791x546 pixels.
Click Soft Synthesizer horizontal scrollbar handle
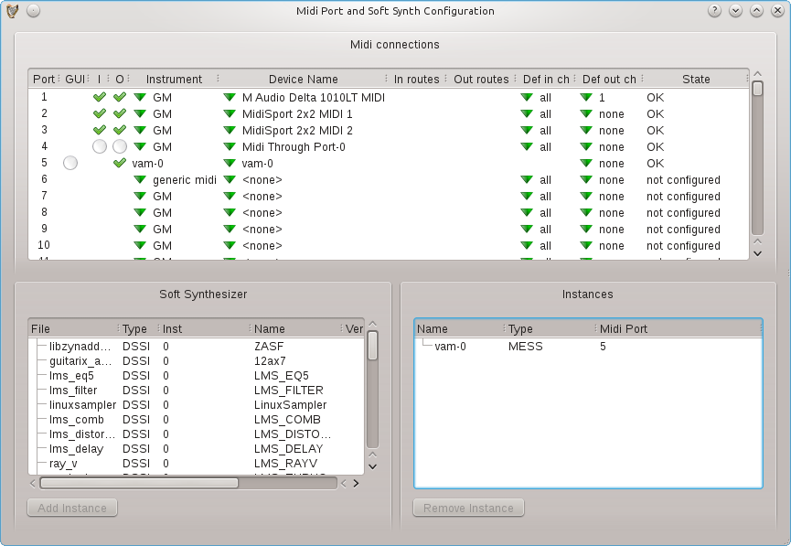pyautogui.click(x=139, y=483)
